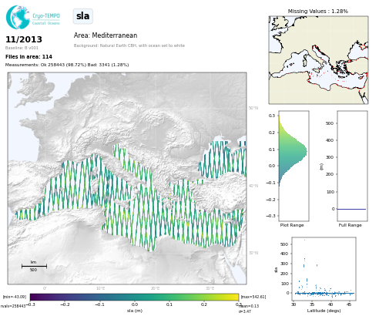Click the 500 km scale bar
The image size is (379, 316).
coord(34,266)
